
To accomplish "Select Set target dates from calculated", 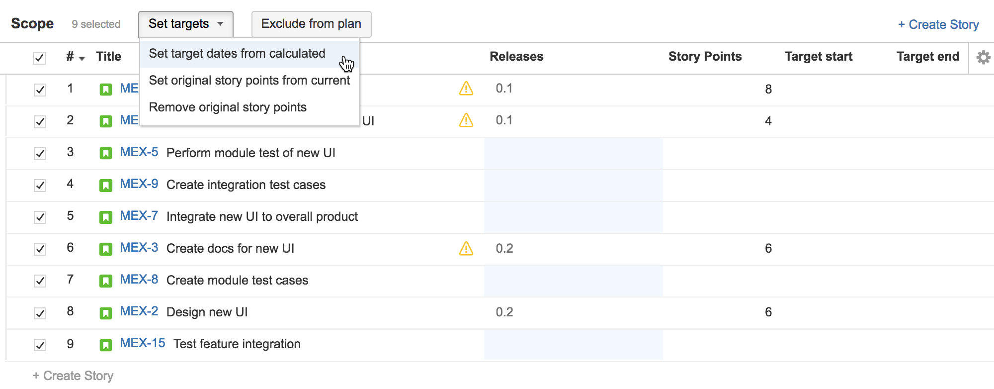I will pos(237,53).
